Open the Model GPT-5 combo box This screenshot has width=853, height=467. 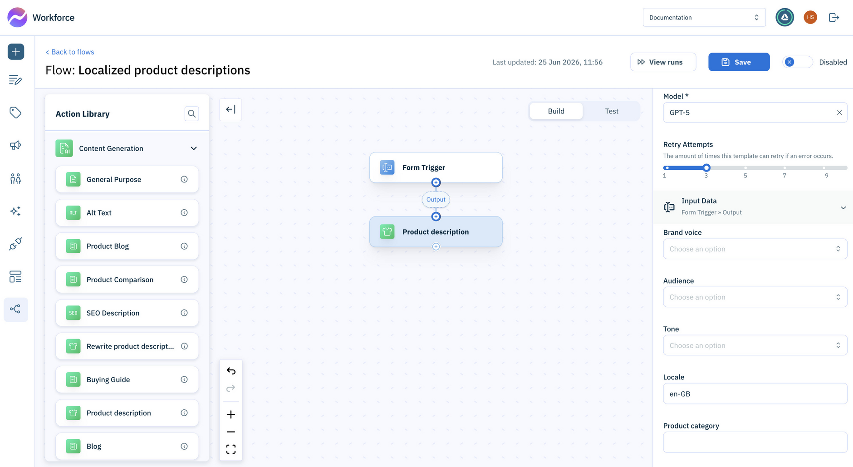(755, 113)
